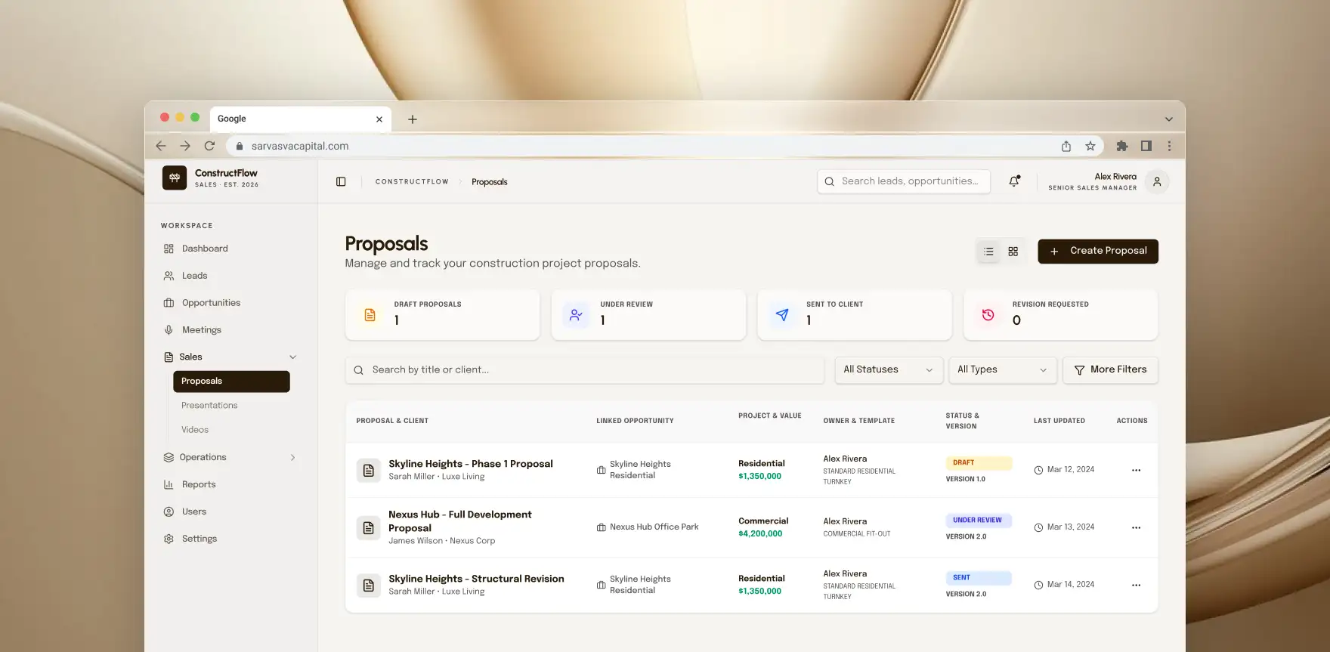Focus the Search leads, opportunities field

(904, 181)
